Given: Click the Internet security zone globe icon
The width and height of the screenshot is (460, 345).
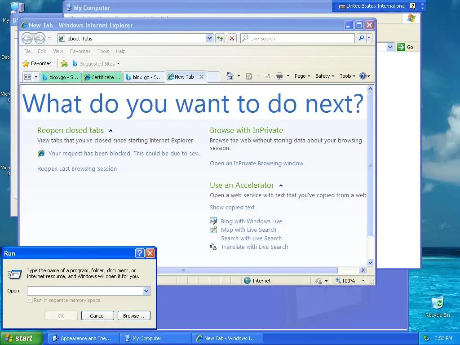Looking at the screenshot, I should (248, 281).
